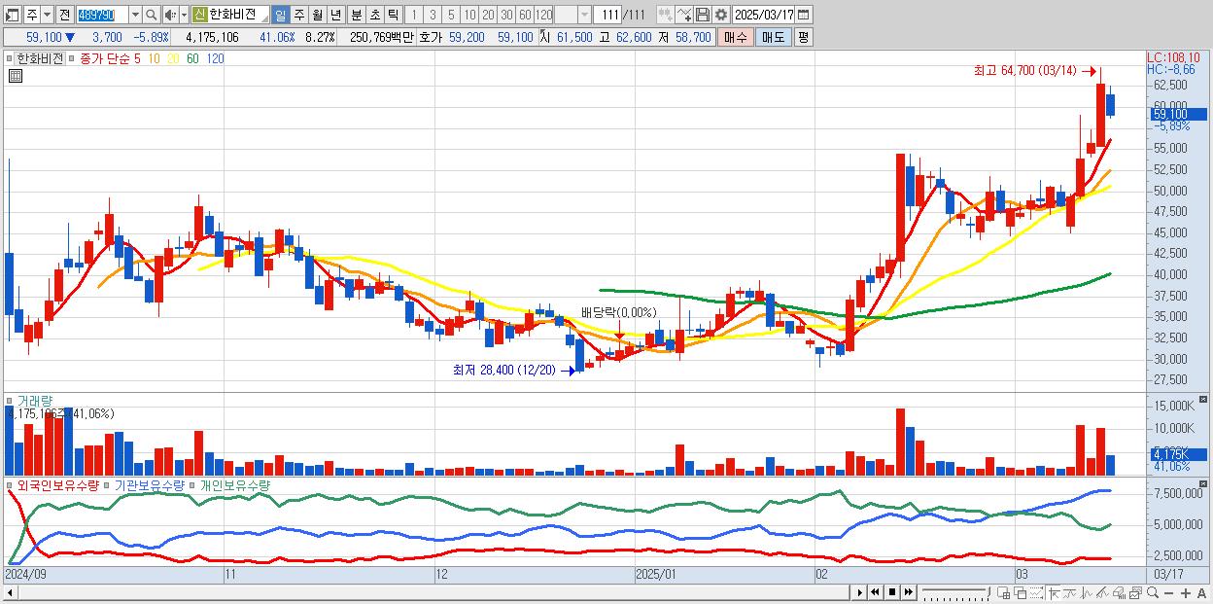Adjust the replay speed slider

pos(955,592)
